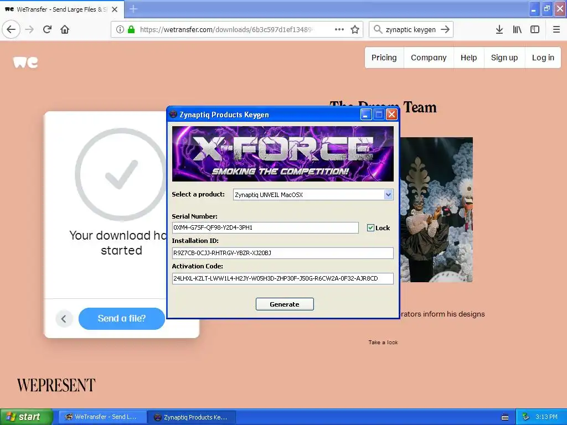Open The Dream Team article image
This screenshot has height=425, width=567.
click(436, 210)
